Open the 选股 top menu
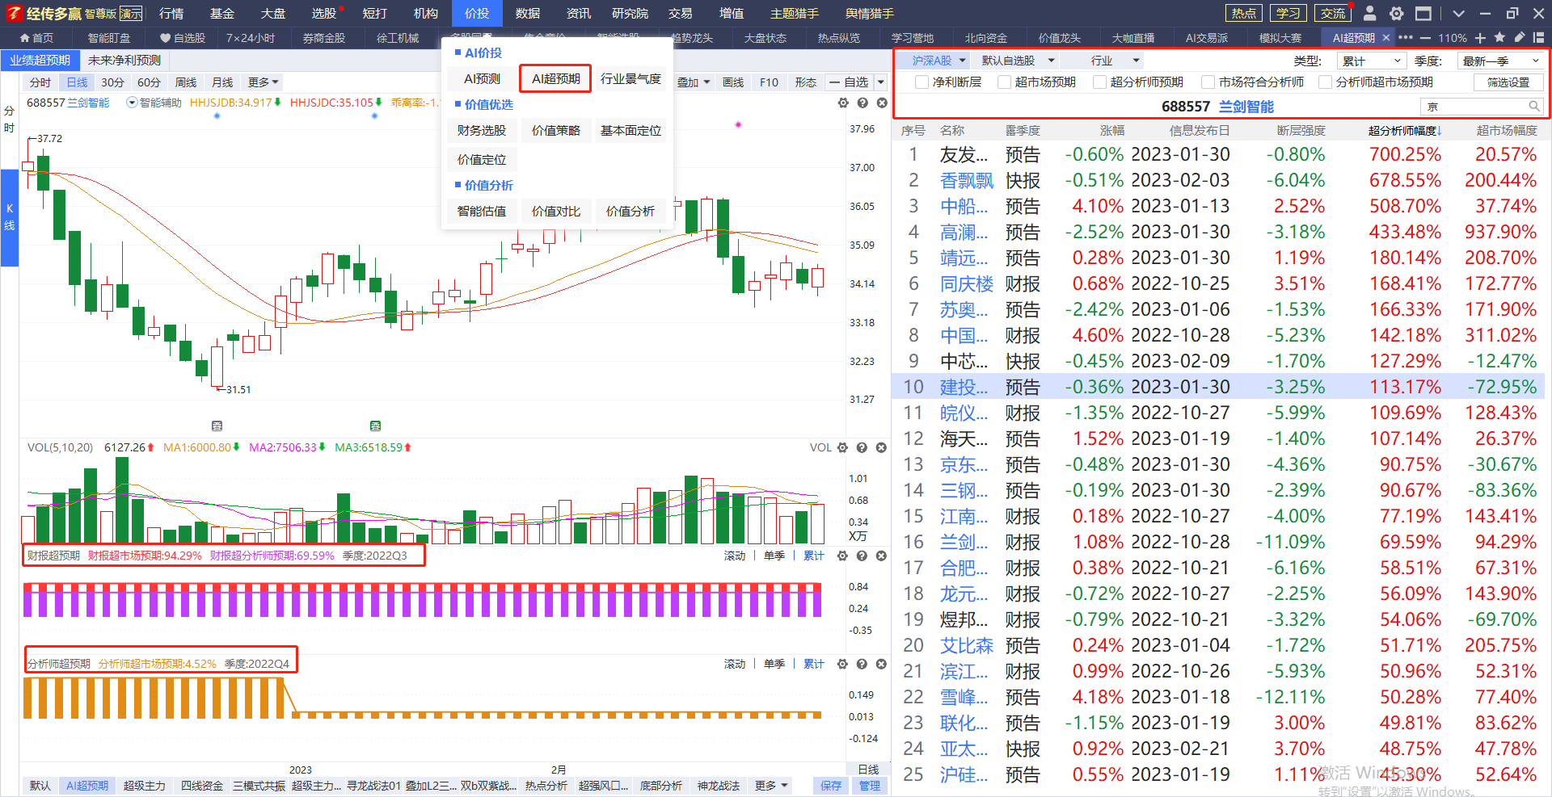The height and width of the screenshot is (797, 1552). click(325, 13)
